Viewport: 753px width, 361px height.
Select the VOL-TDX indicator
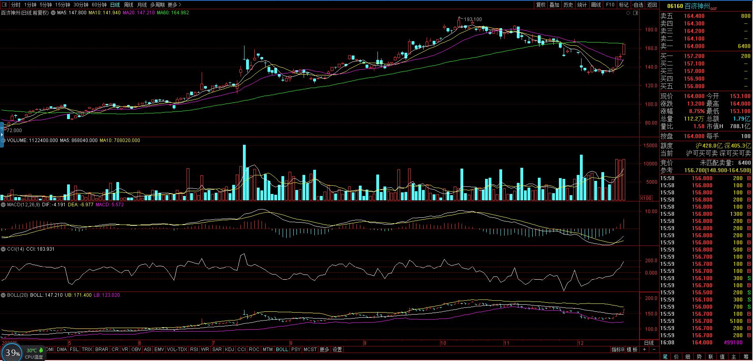[177, 349]
